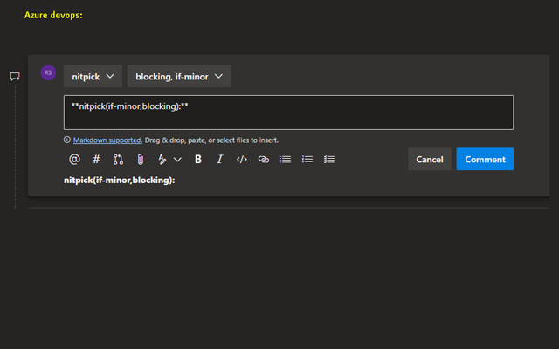Insert a task list

pyautogui.click(x=329, y=159)
